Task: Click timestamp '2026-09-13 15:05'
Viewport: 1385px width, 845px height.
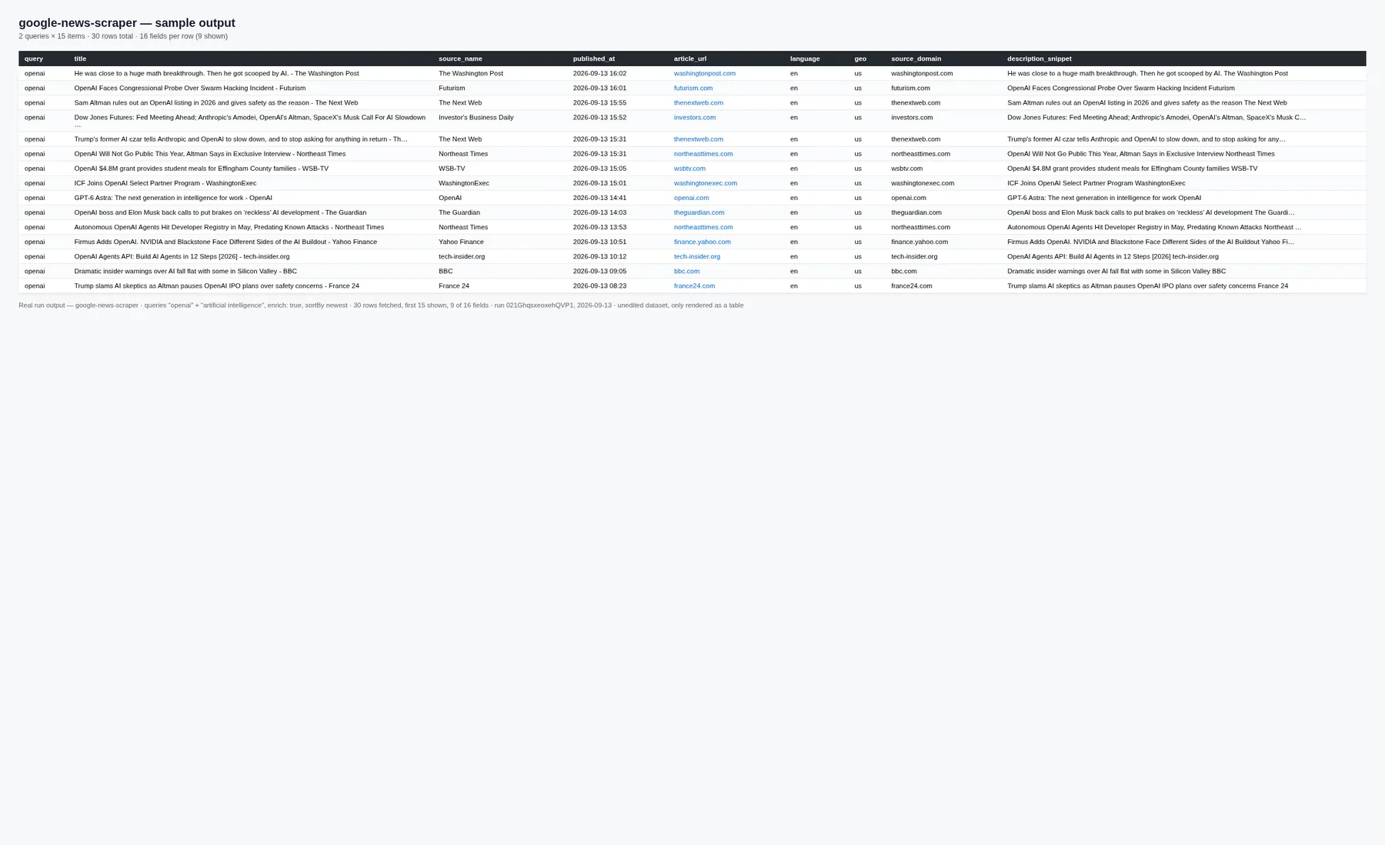Action: point(599,169)
